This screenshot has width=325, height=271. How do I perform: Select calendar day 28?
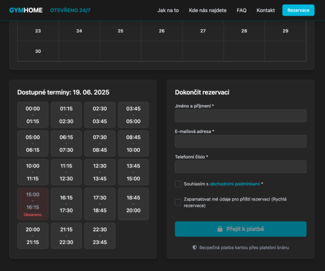tap(244, 31)
